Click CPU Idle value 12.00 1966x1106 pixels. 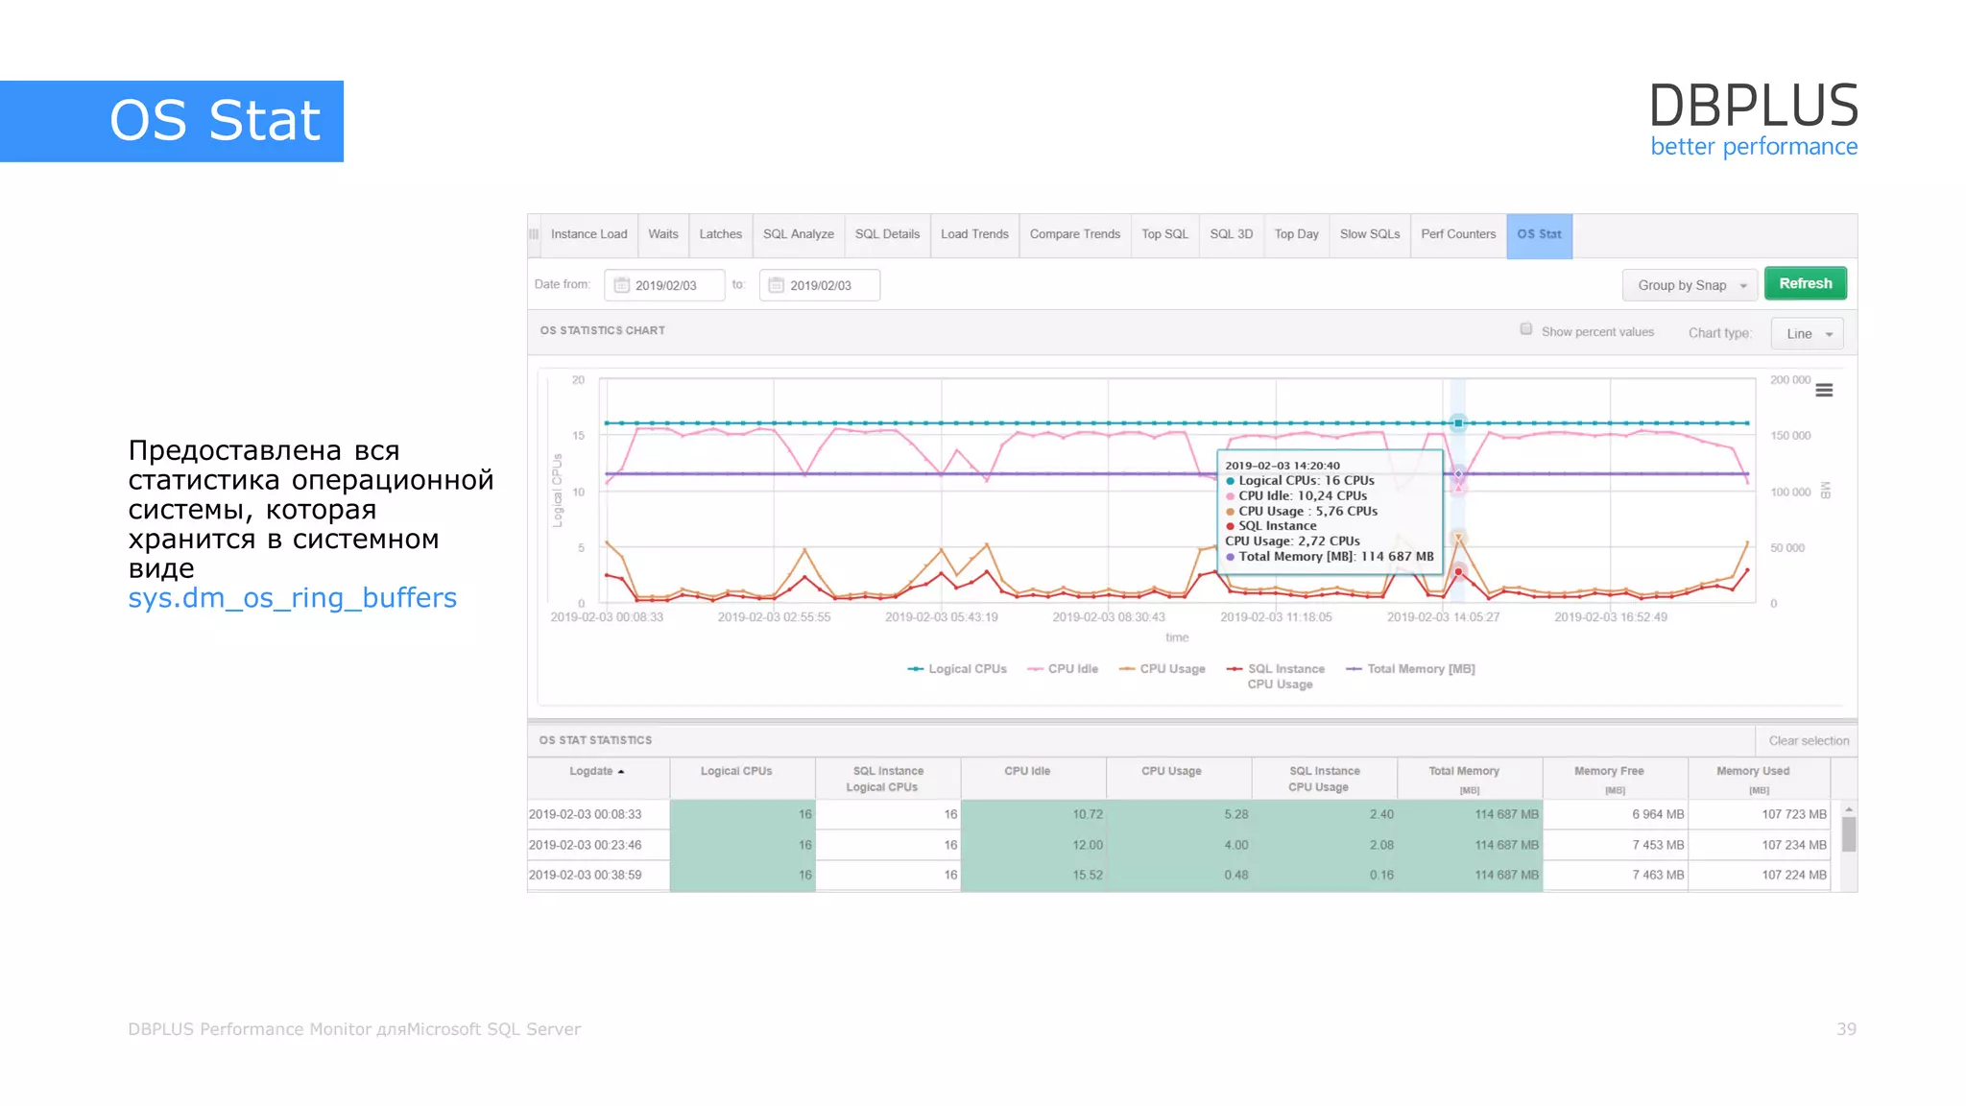pos(1088,846)
